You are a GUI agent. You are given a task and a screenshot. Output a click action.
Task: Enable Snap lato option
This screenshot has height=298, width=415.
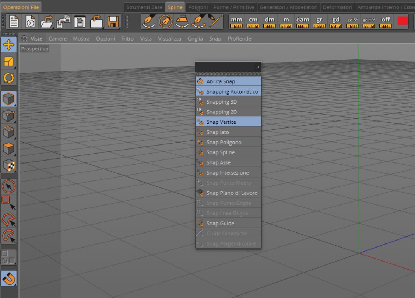coord(228,132)
